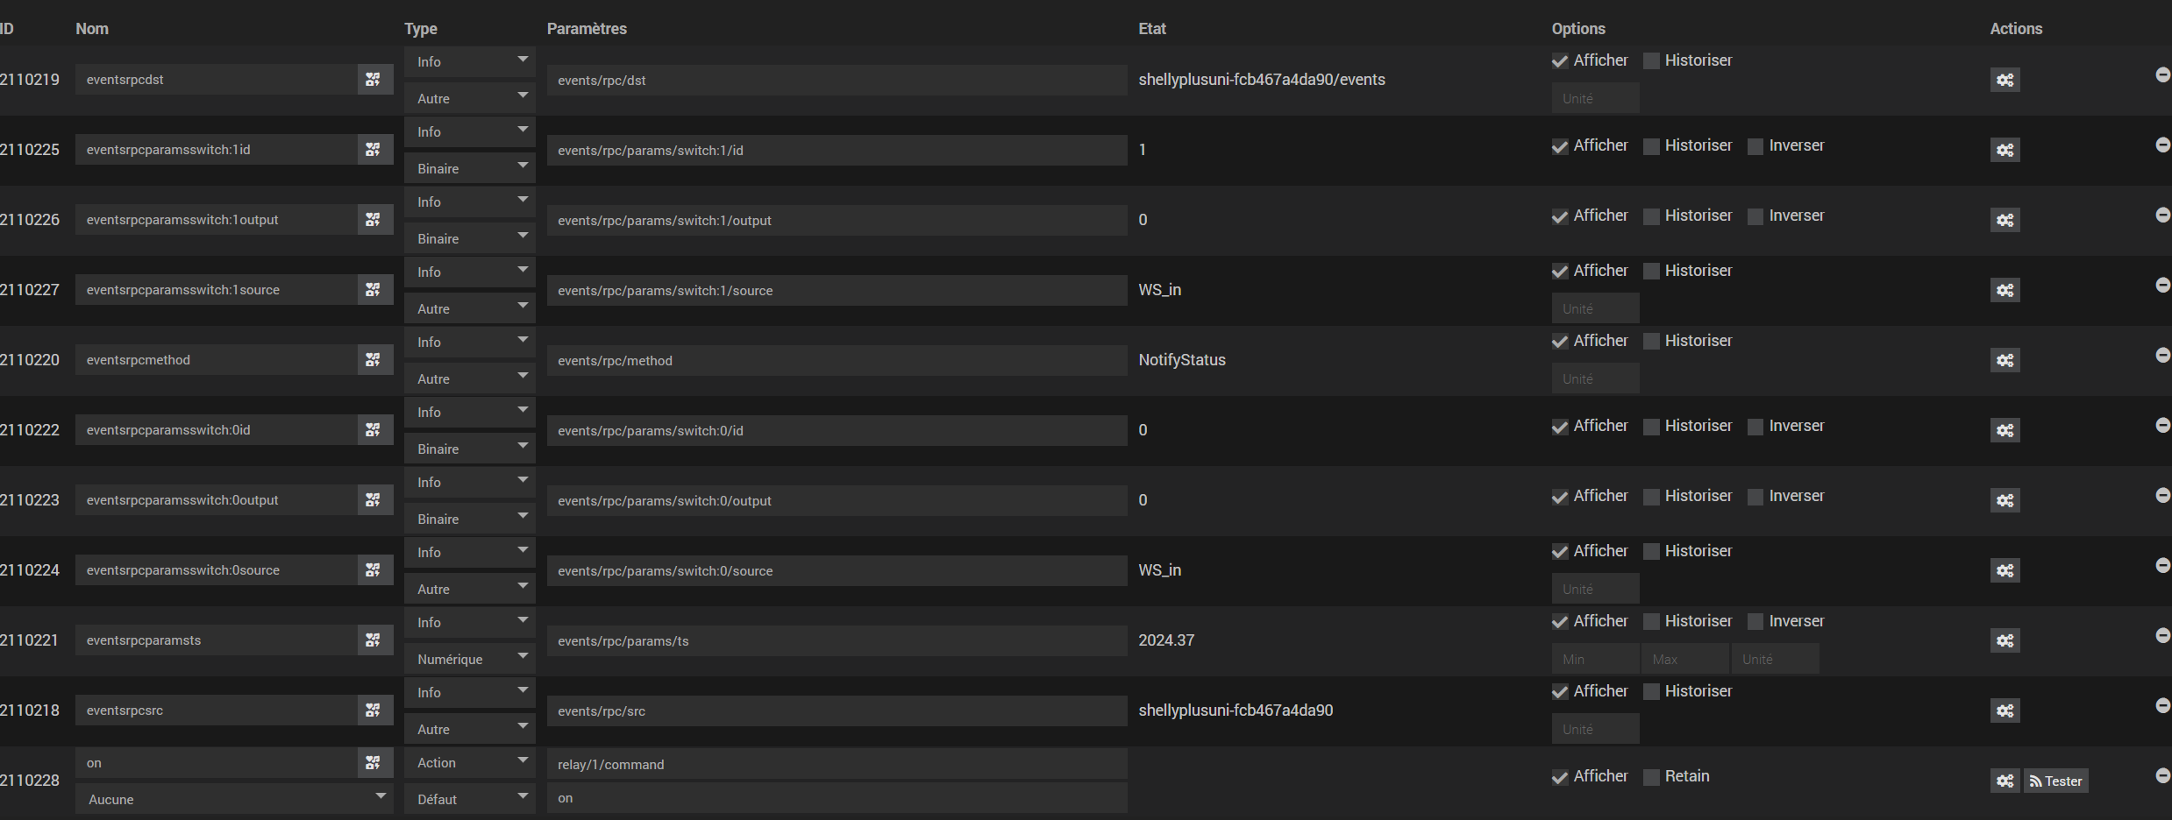This screenshot has width=2172, height=820.
Task: Check Inverser for switch:1/output command
Action: tap(1755, 216)
